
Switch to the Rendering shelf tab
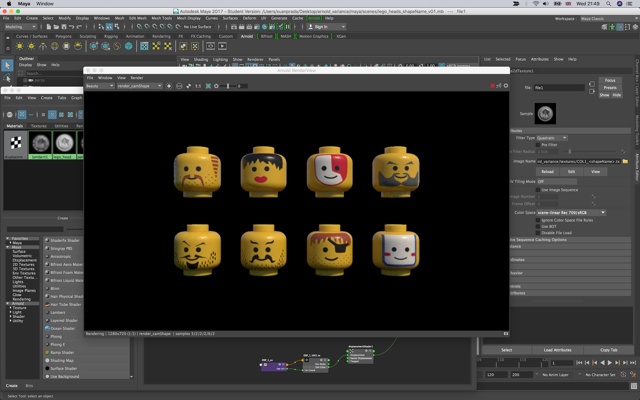(x=161, y=36)
